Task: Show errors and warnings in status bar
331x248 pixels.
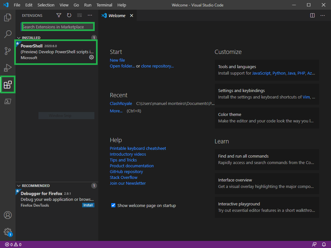Action: pyautogui.click(x=13, y=245)
